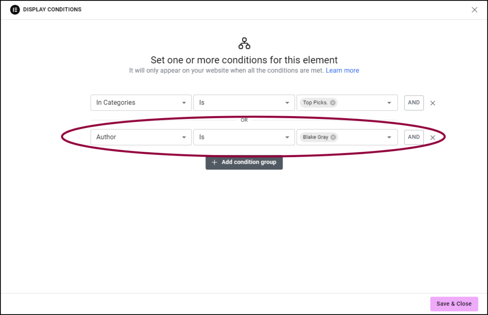This screenshot has height=315, width=488.
Task: Toggle the AND operator on the first condition
Action: coord(414,102)
